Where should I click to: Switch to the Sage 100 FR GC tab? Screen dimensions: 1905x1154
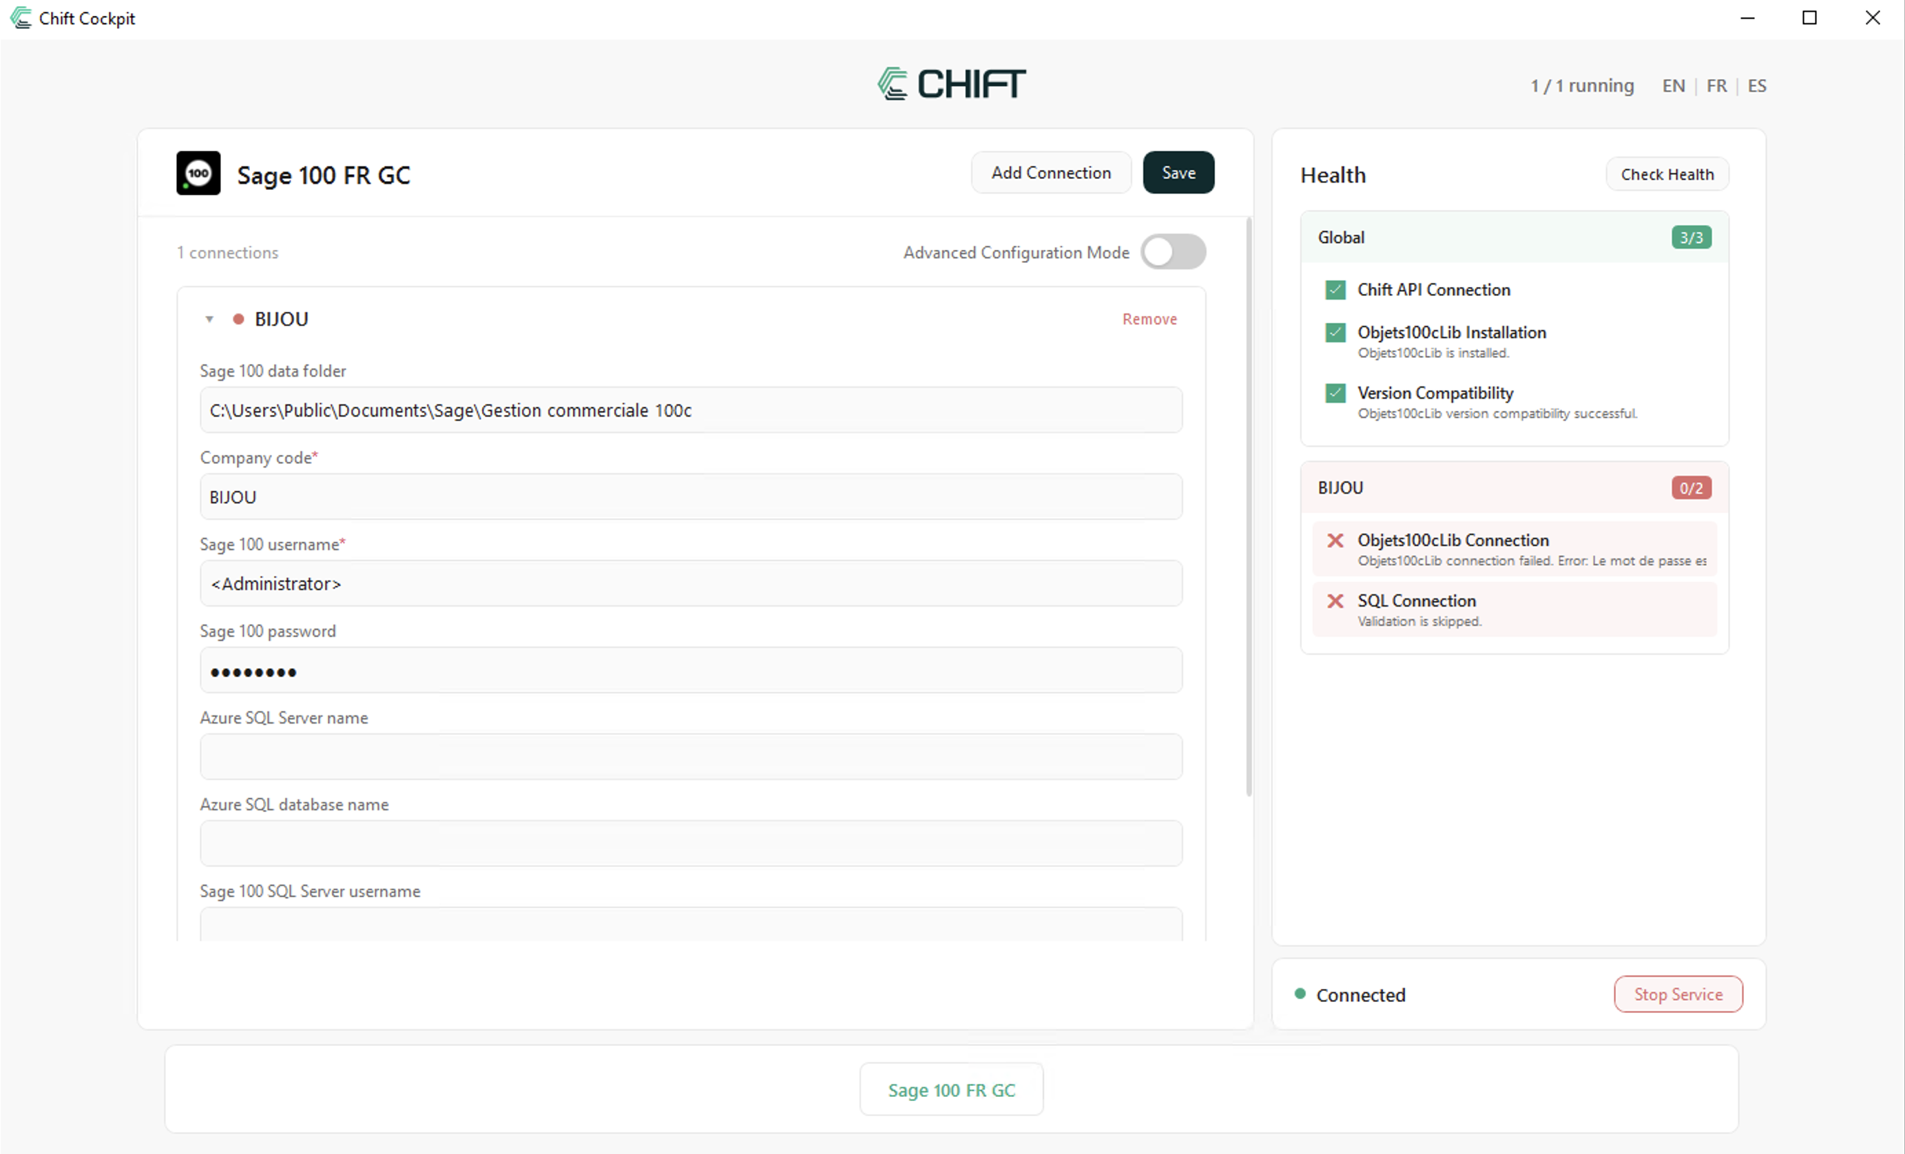tap(951, 1090)
